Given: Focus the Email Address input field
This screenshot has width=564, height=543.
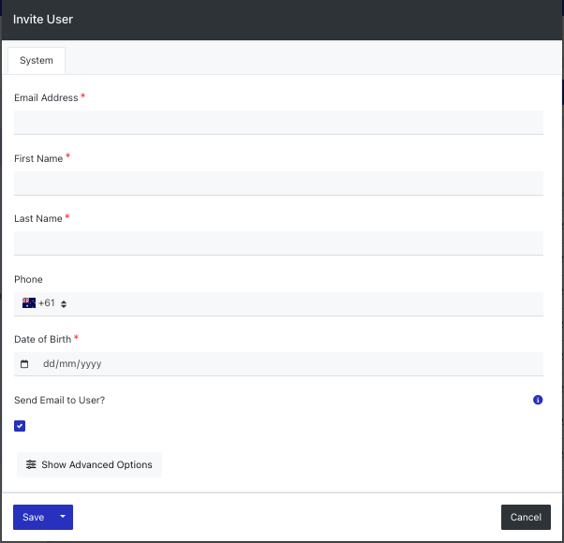Looking at the screenshot, I should coord(278,123).
